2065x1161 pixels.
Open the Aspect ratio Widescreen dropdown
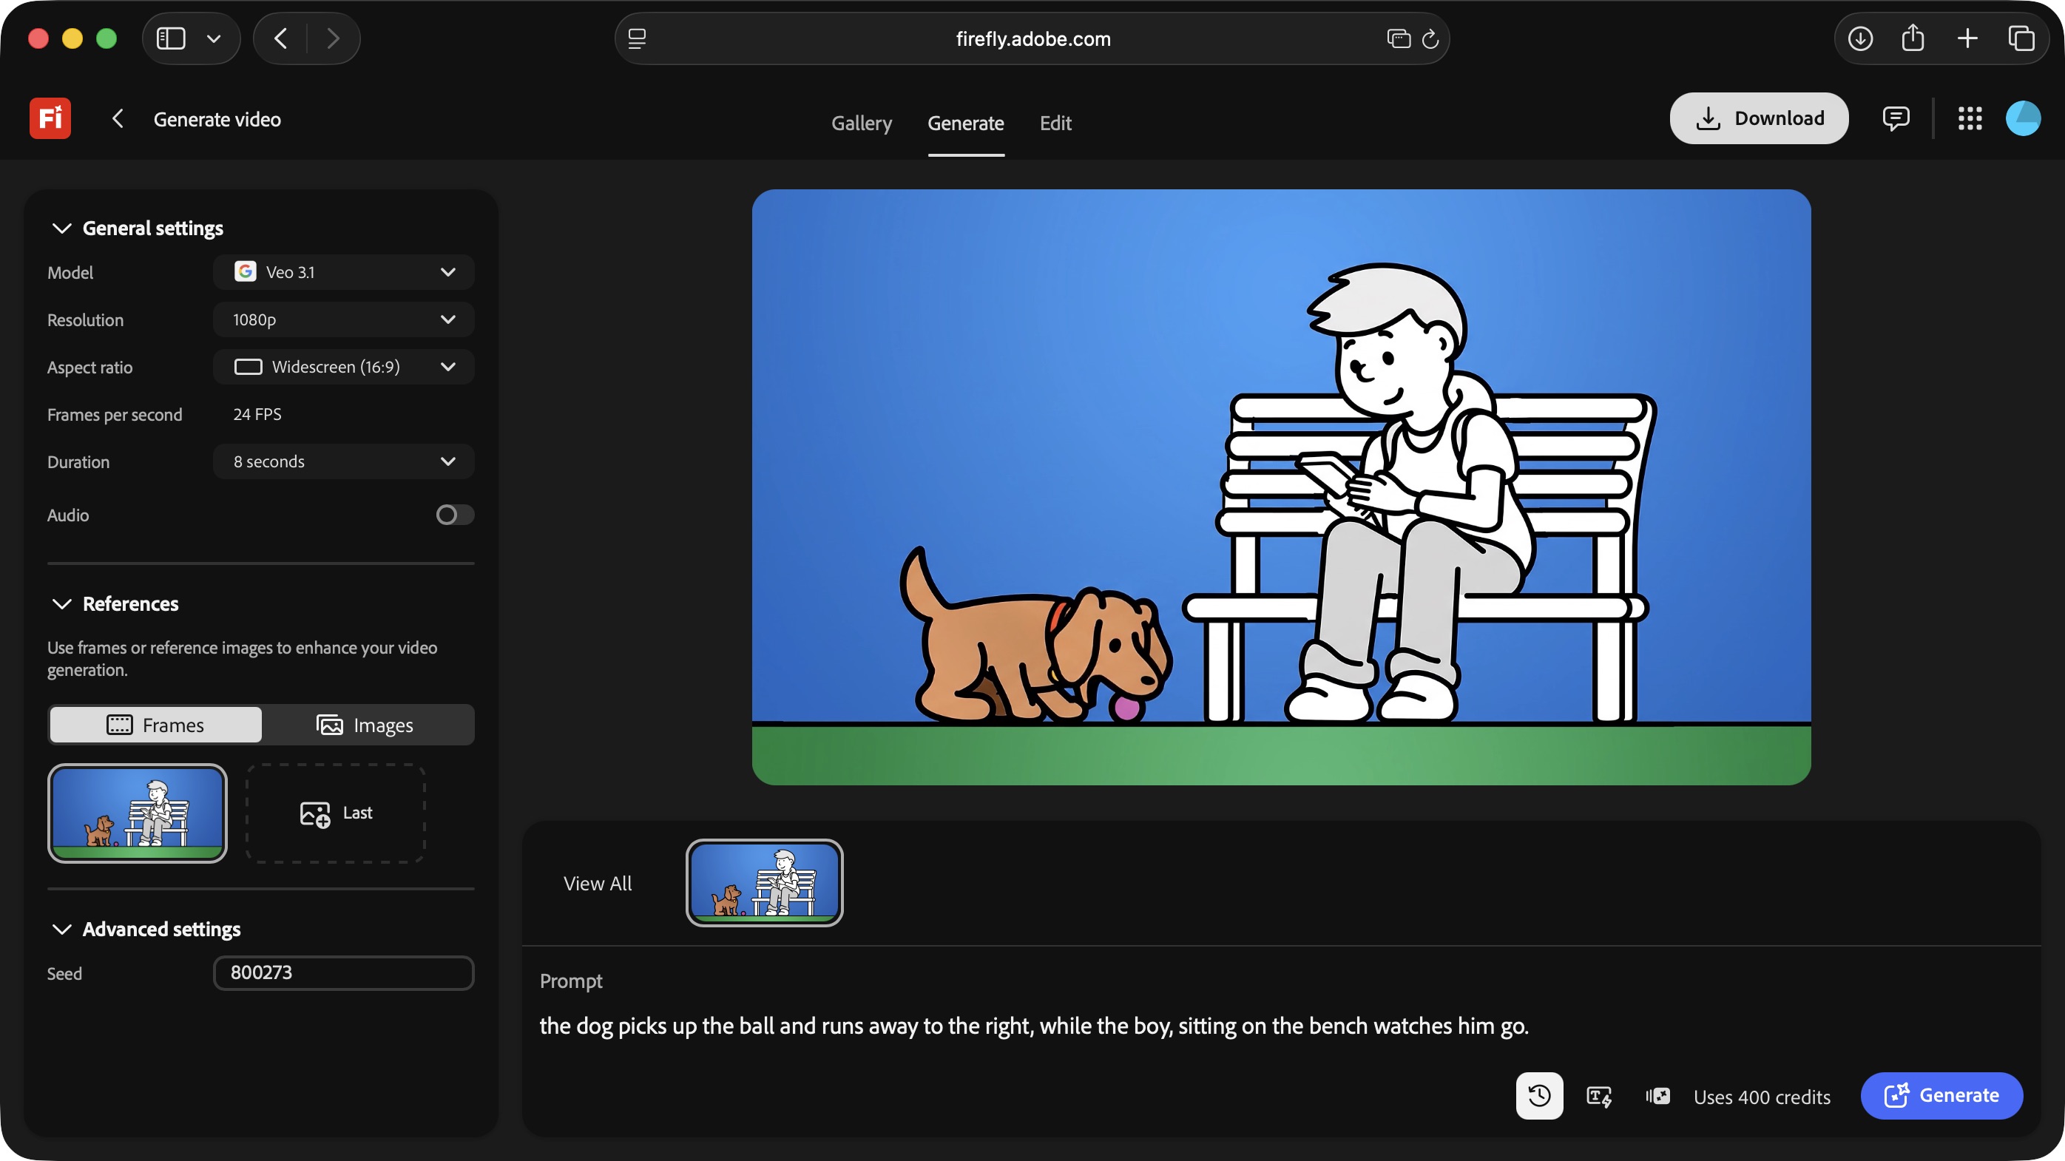click(x=343, y=366)
